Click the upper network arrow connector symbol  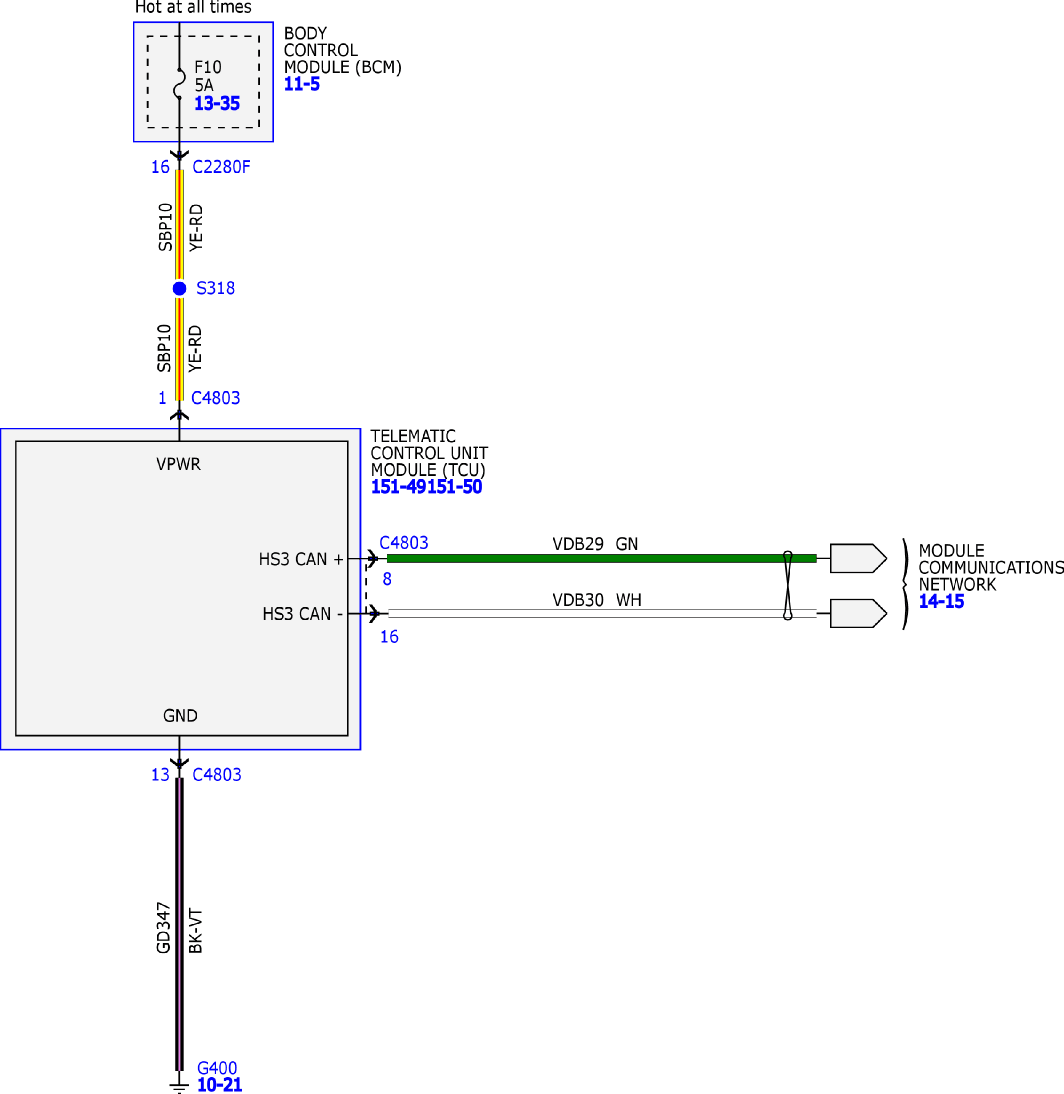point(858,558)
